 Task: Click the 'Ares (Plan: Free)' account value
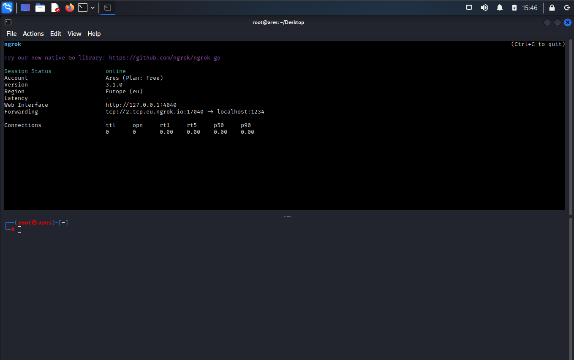tap(134, 78)
